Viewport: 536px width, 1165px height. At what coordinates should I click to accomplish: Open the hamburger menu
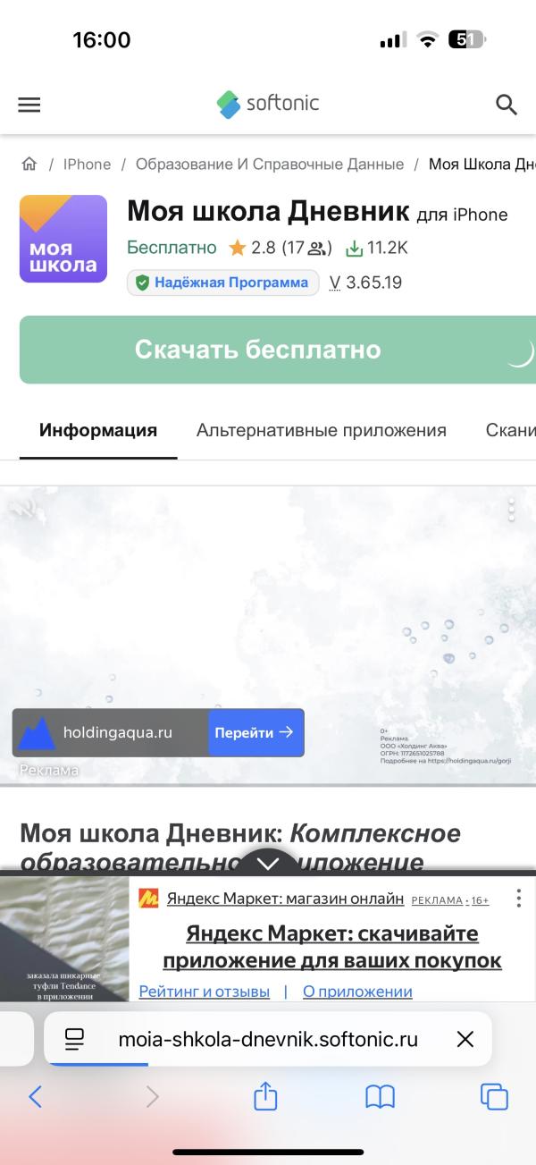click(x=29, y=105)
